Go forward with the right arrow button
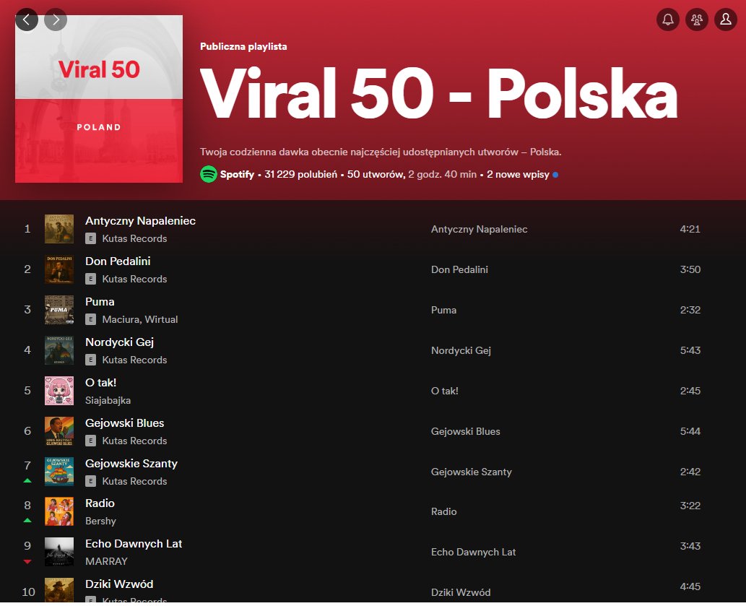746x606 pixels. [56, 20]
